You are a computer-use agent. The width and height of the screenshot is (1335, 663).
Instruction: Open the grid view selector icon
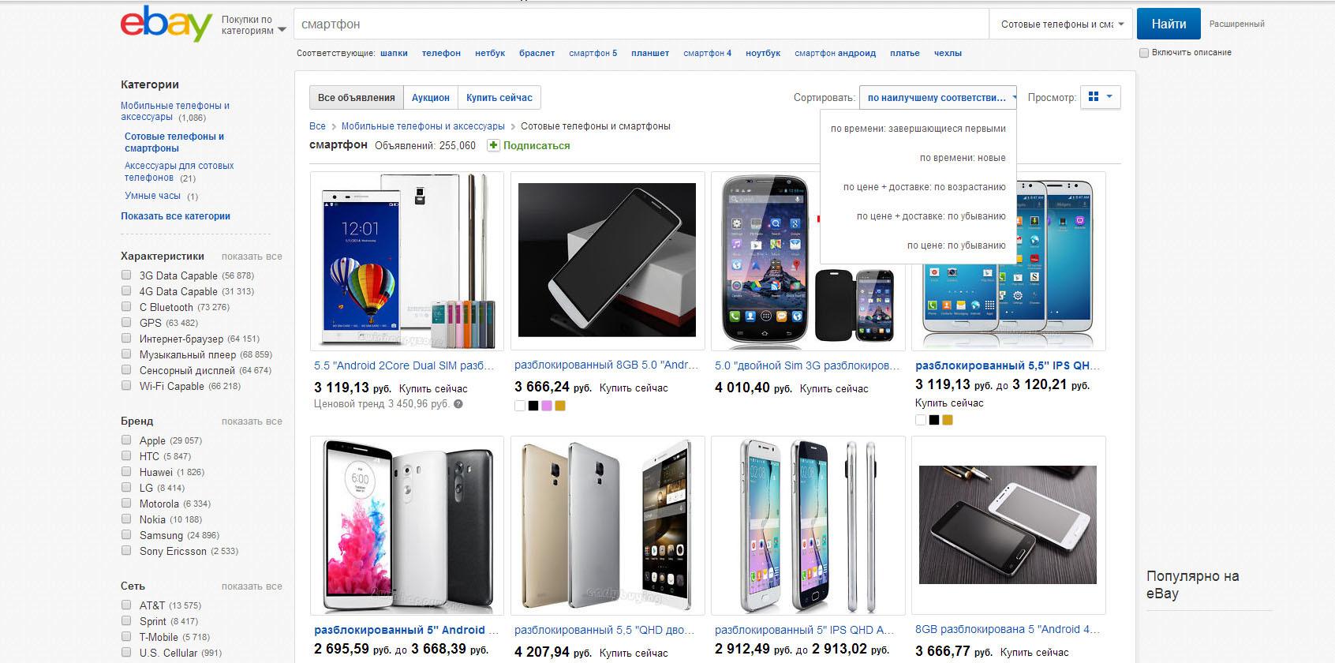[x=1100, y=97]
